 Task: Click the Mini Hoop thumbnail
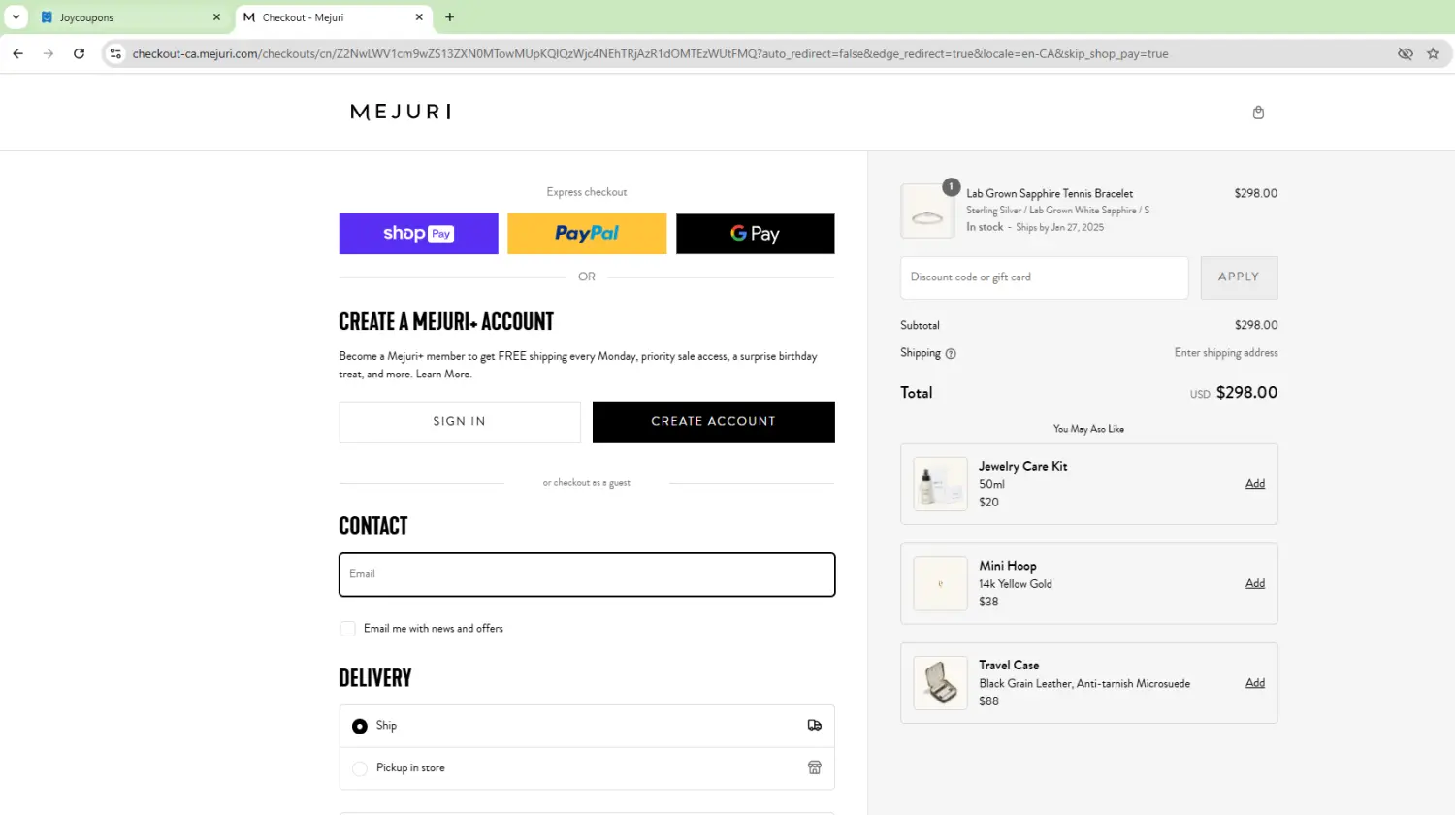point(940,583)
